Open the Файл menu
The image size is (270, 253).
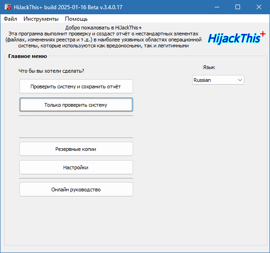pos(10,19)
